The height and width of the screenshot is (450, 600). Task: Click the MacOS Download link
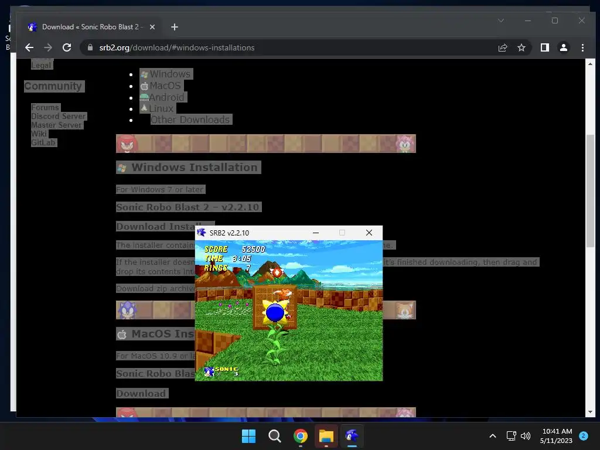142,393
